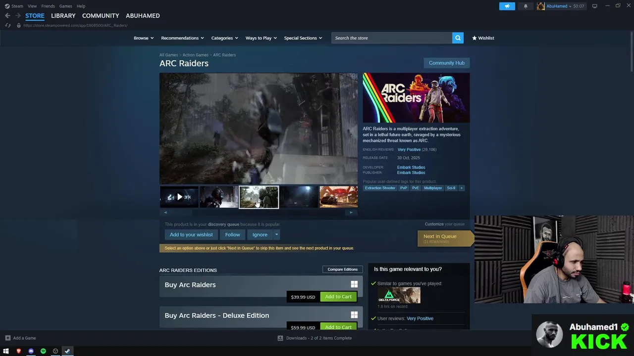
Task: Open the Help menu
Action: [81, 6]
